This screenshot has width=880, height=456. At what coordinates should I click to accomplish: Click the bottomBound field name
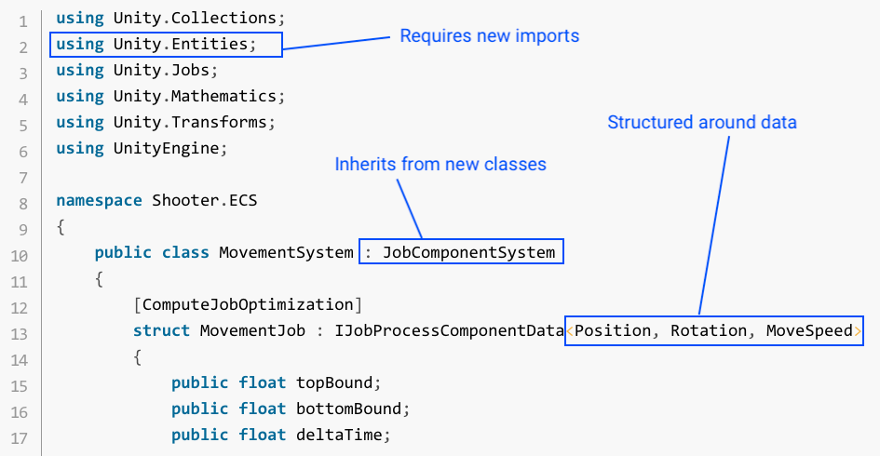[353, 409]
